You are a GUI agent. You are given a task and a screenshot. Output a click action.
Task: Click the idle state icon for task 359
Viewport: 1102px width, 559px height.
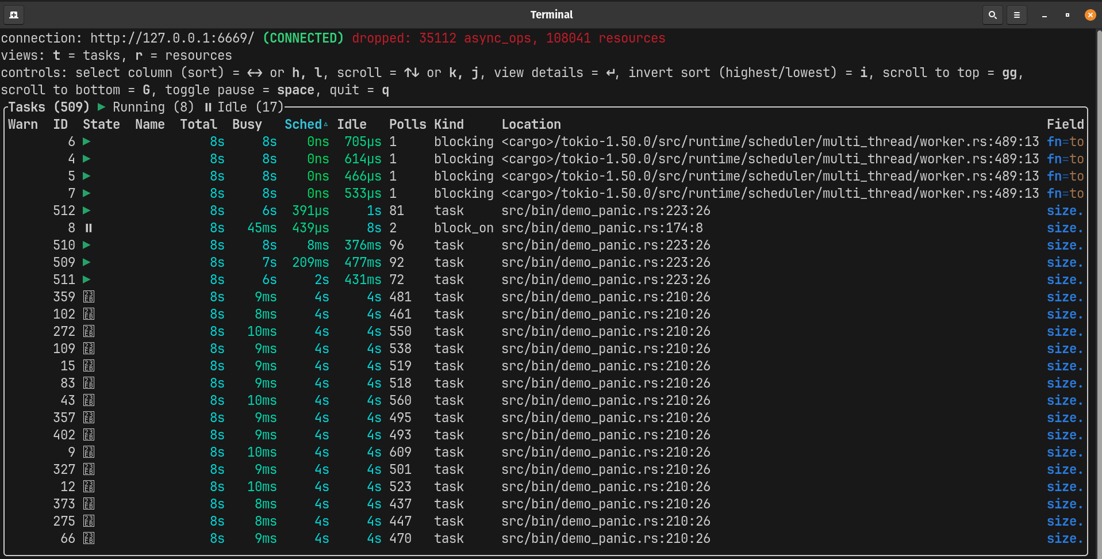pos(89,297)
